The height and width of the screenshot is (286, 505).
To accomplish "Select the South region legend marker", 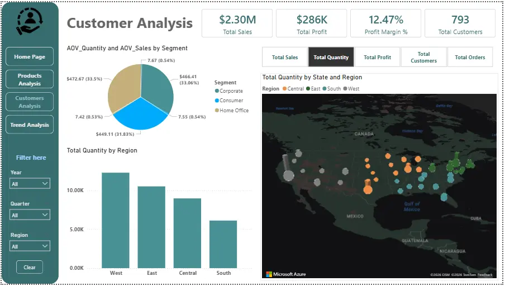I will pyautogui.click(x=325, y=89).
